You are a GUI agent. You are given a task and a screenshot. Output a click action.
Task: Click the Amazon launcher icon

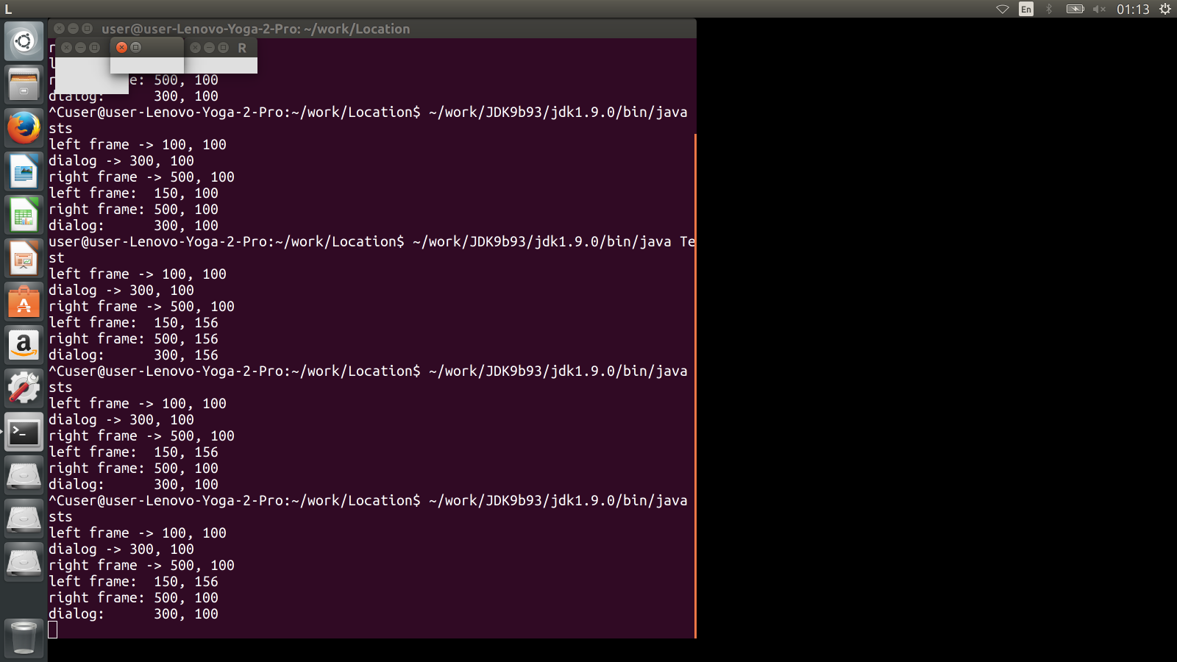pyautogui.click(x=24, y=346)
